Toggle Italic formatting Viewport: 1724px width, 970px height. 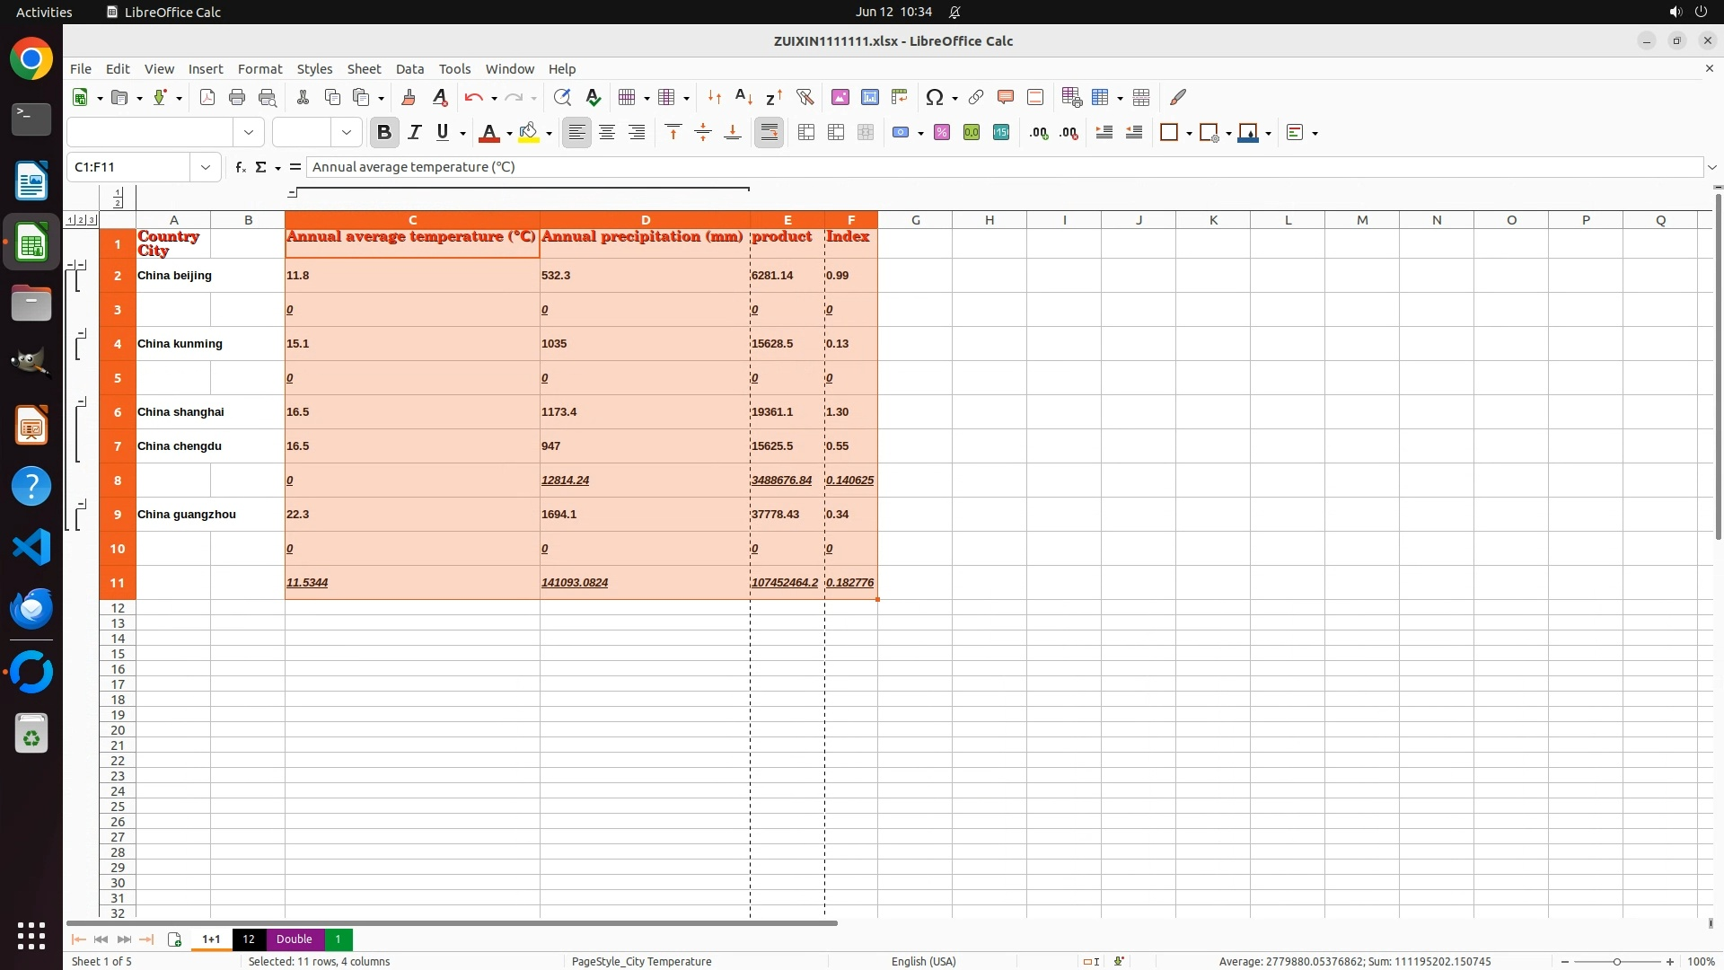pos(414,133)
